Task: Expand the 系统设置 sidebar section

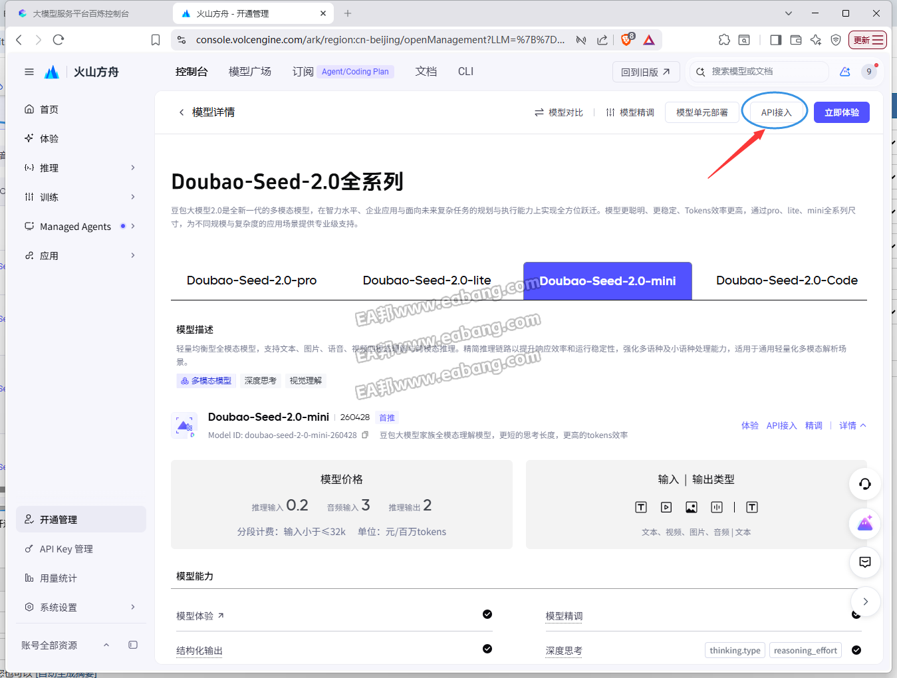Action: tap(81, 607)
